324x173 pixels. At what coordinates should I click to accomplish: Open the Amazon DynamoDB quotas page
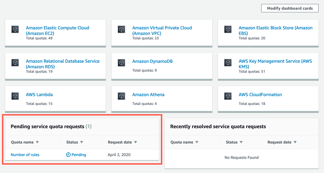152,61
